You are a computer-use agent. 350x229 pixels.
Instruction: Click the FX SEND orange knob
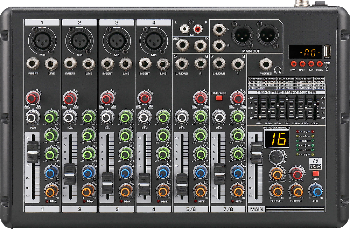click(x=296, y=191)
